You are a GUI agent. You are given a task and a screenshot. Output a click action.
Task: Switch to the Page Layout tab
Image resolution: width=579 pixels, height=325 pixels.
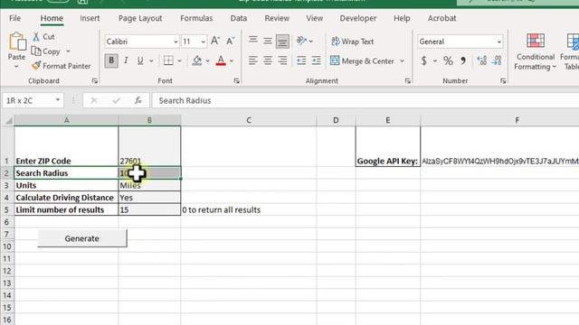(140, 18)
